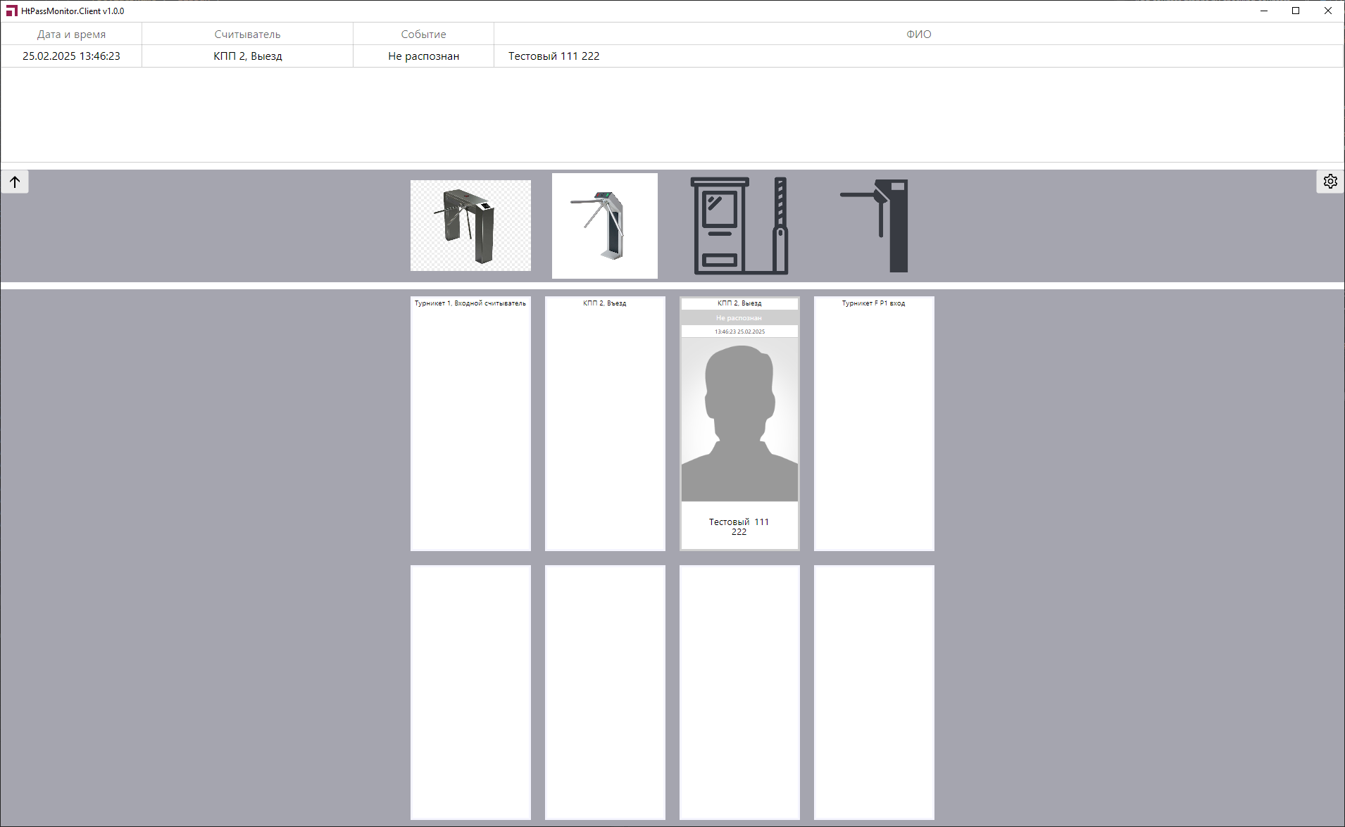Image resolution: width=1345 pixels, height=827 pixels.
Task: Select the steel tripod turnstile image
Action: pyautogui.click(x=470, y=225)
